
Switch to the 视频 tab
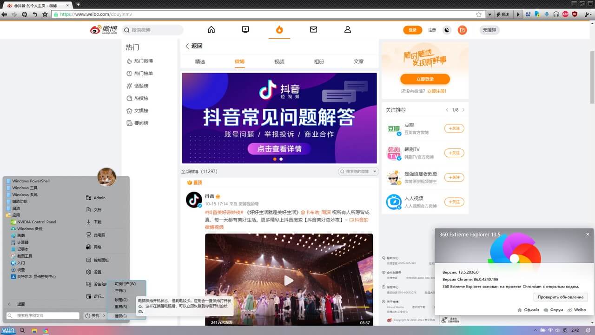click(279, 61)
